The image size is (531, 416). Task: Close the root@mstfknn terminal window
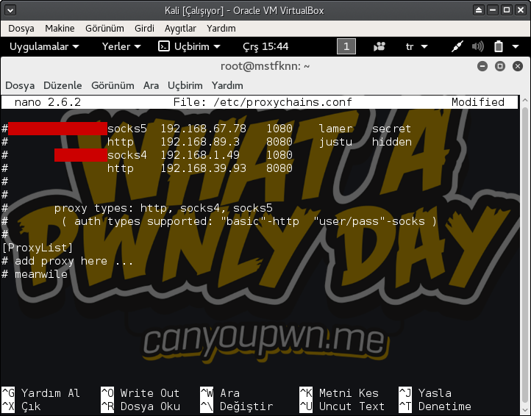click(x=516, y=66)
